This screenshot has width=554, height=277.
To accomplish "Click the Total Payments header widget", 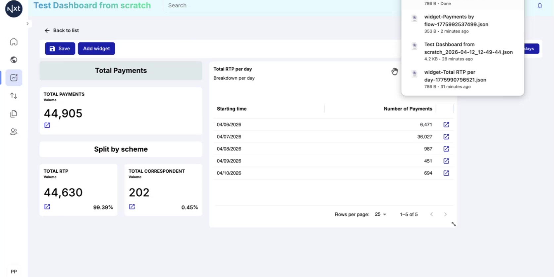I will click(x=121, y=70).
